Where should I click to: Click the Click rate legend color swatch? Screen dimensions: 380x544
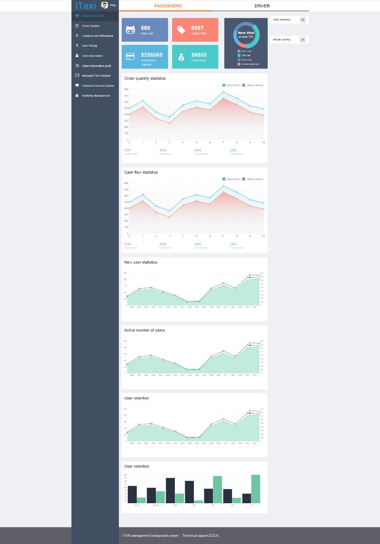tap(239, 55)
